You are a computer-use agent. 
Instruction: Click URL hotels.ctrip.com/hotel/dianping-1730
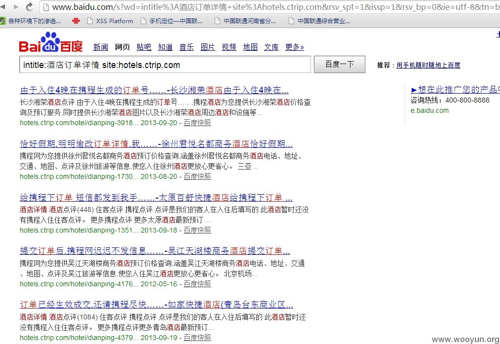tap(79, 176)
